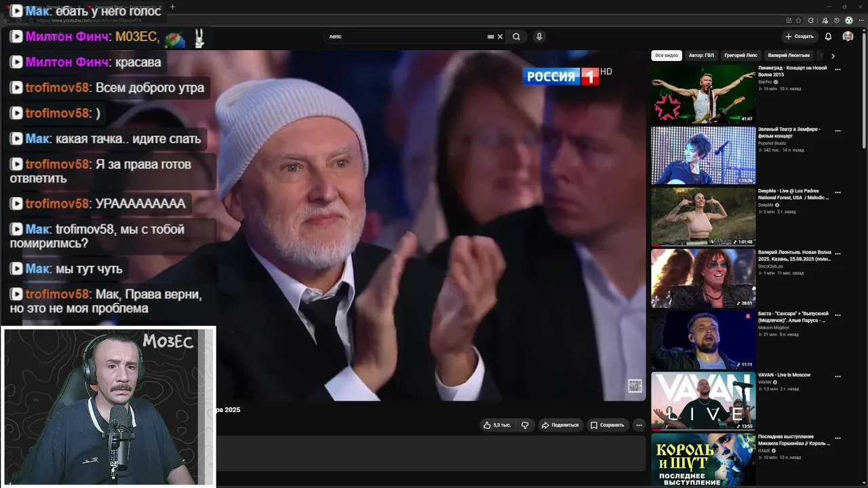Clear the search box with the X icon
The image size is (868, 488).
coord(500,37)
